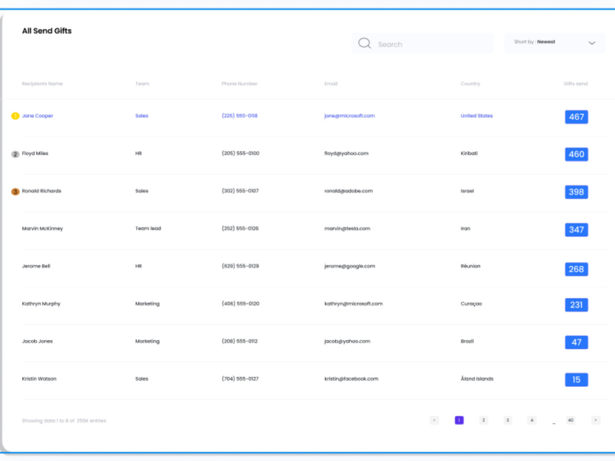
Task: Click jerome@google.com email
Action: tap(349, 266)
